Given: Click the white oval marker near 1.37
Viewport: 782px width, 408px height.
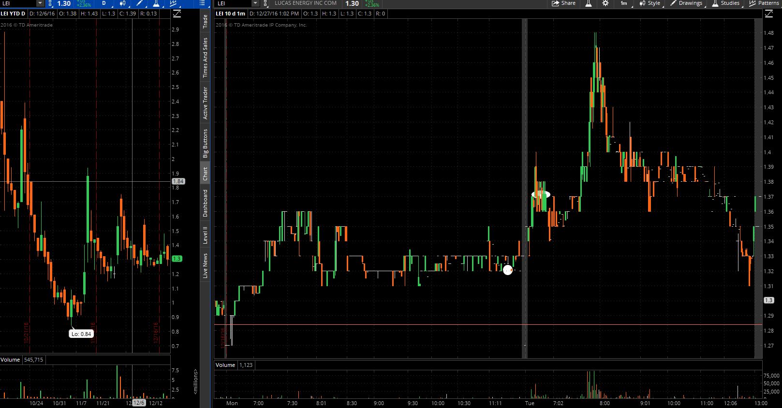Looking at the screenshot, I should pyautogui.click(x=541, y=194).
